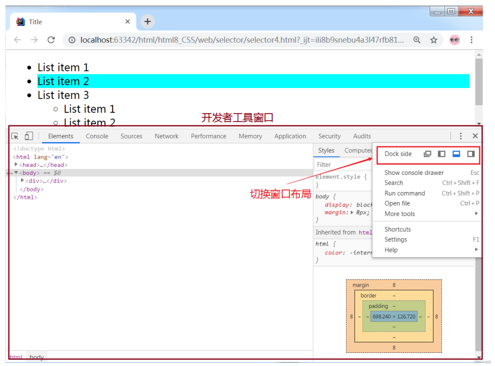Click the styles Filter input field
This screenshot has height=366, width=495.
click(x=343, y=165)
